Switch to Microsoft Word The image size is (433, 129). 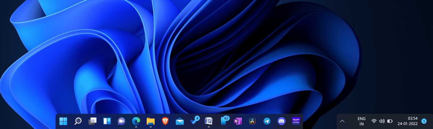[209, 121]
